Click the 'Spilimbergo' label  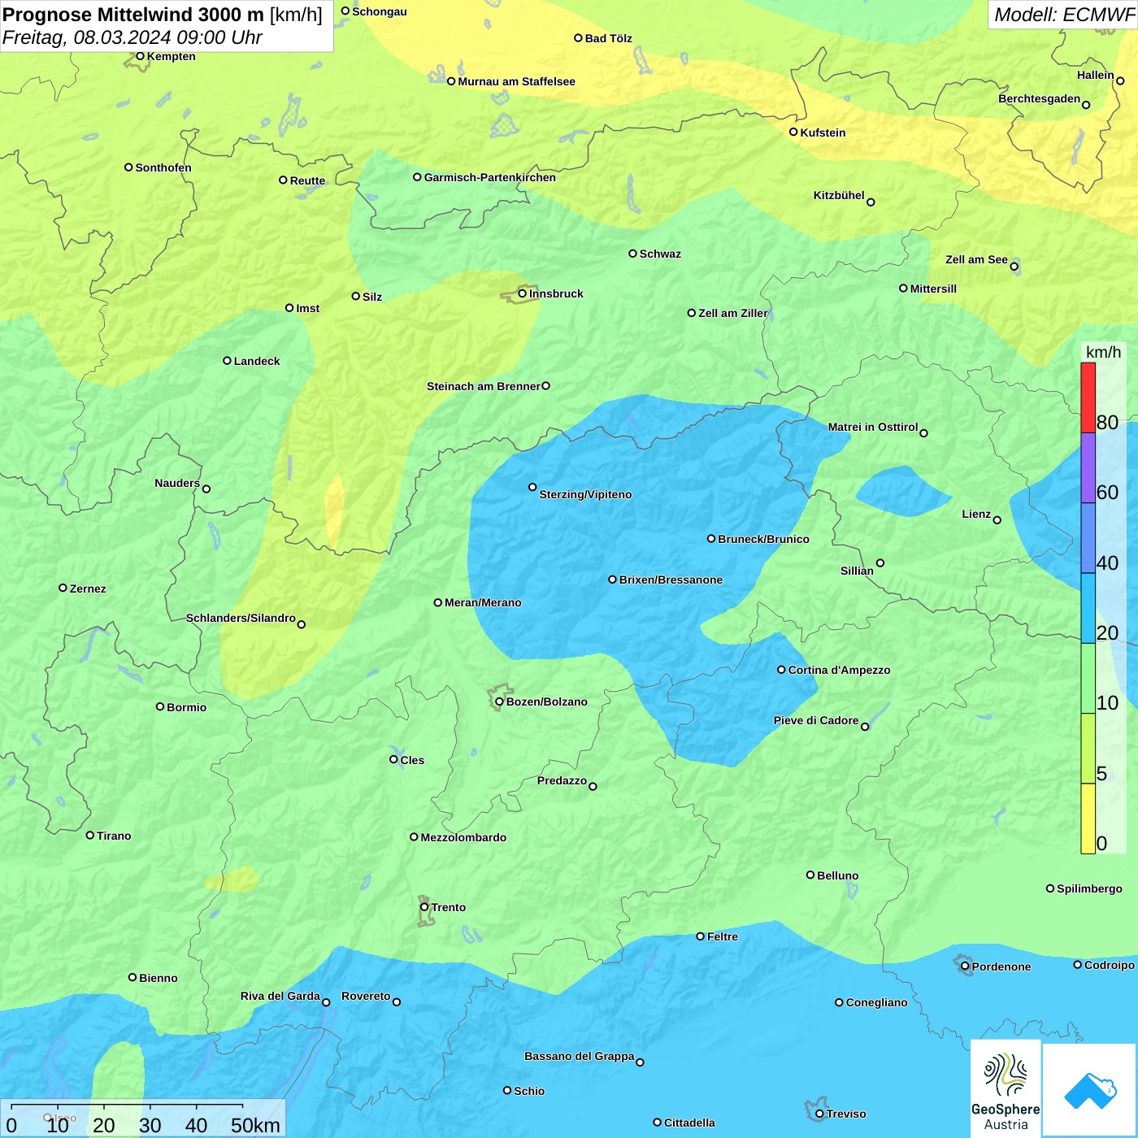(x=1090, y=888)
